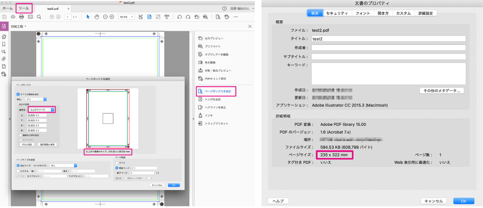The image size is (483, 208).
Task: Select トラッププリセット in right panel
Action: [213, 124]
